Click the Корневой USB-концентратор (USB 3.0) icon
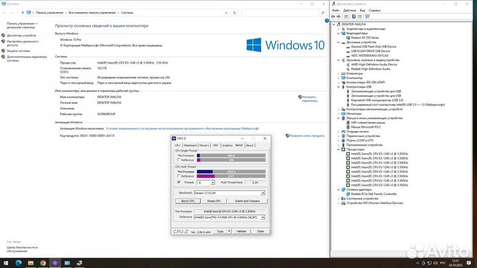Screen dimensions: 477x268 coord(348,100)
